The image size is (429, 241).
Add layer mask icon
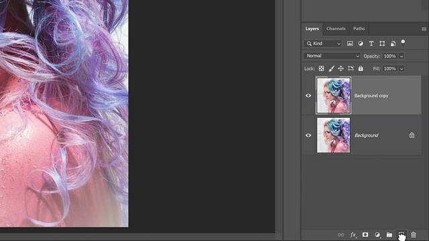365,235
